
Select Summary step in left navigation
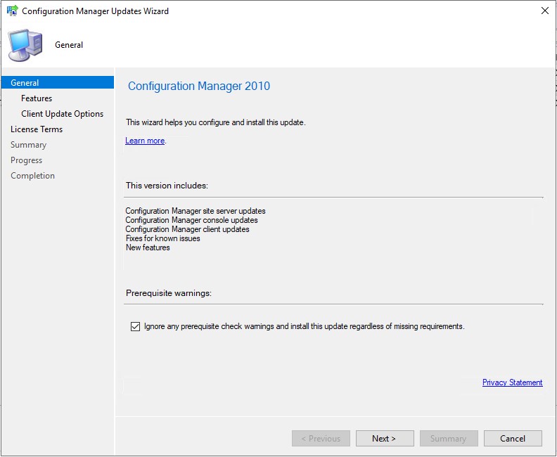[x=29, y=145]
